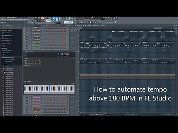Select the 'Crash 01' sample in the Browser
Screen dimensions: 178x133
(8, 68)
